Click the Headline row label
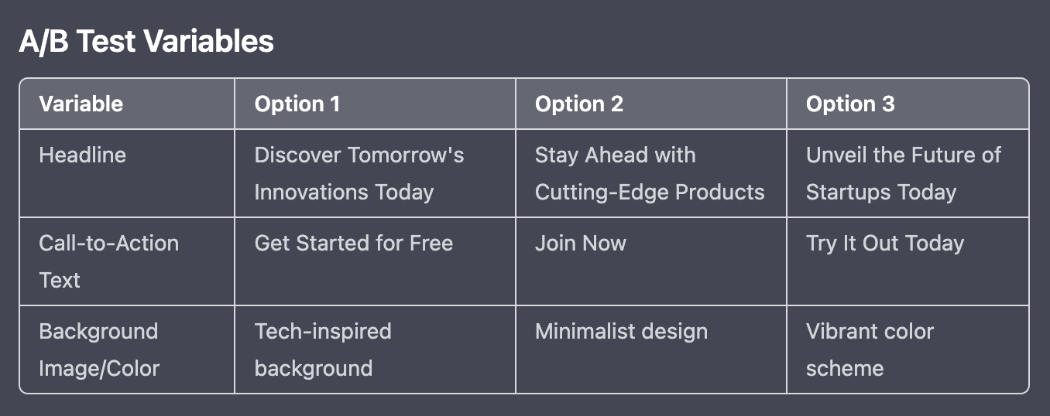This screenshot has width=1050, height=416. [x=127, y=173]
